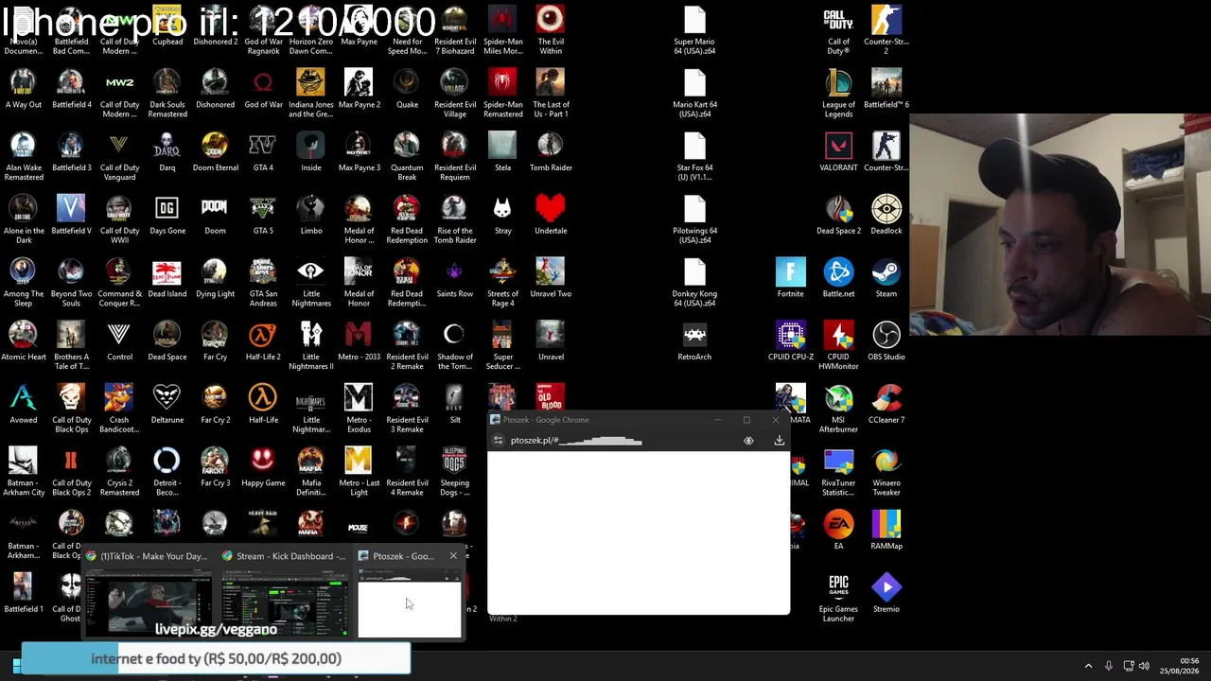Select the Max Payne 2 shortcut
This screenshot has height=681, width=1211.
point(360,88)
